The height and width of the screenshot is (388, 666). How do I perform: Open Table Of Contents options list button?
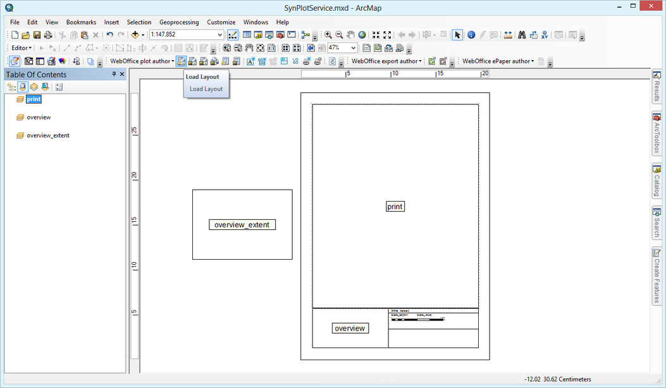click(59, 86)
